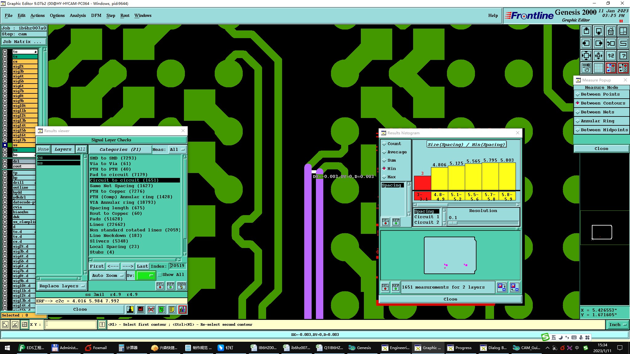Click the grid display icon
Screen dimensions: 630x354
[598, 68]
